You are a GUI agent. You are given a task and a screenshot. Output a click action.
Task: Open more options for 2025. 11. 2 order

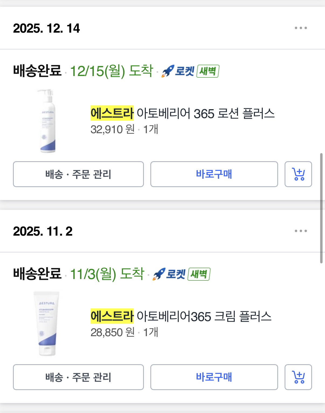(x=301, y=231)
